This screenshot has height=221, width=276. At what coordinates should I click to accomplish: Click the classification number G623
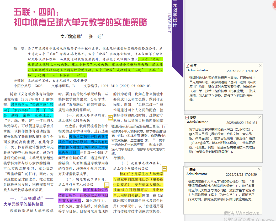[x=39, y=86]
